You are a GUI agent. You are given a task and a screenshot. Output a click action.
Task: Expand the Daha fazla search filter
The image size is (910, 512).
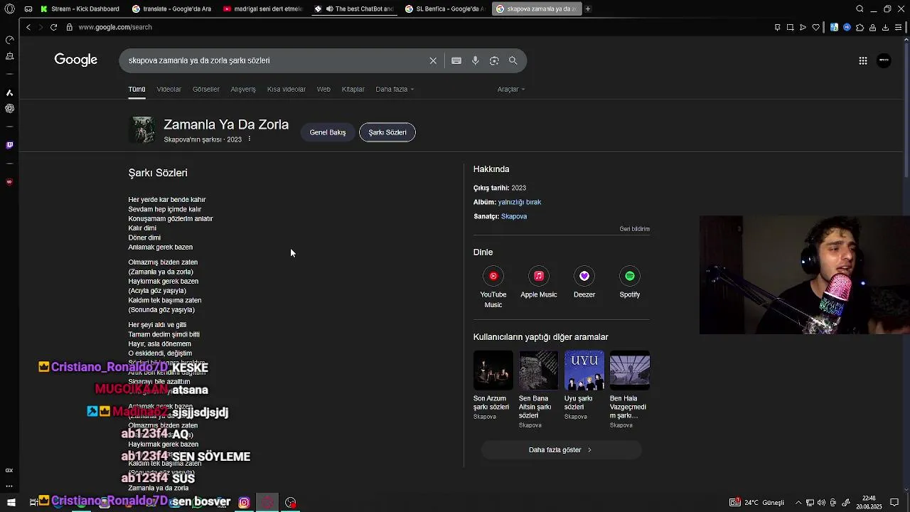(x=395, y=89)
